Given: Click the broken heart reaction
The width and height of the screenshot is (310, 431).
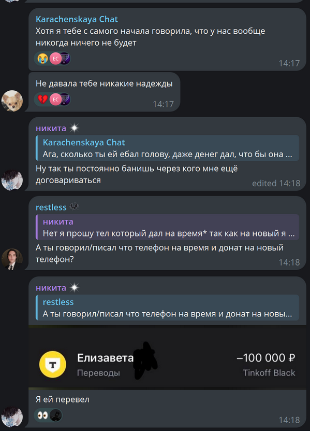Looking at the screenshot, I should (43, 99).
